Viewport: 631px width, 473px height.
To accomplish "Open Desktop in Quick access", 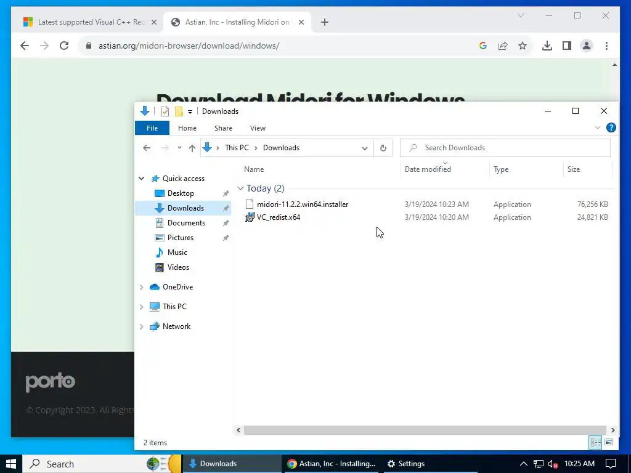I will [x=181, y=193].
